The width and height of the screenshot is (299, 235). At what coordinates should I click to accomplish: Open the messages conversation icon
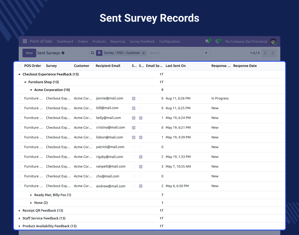pyautogui.click(x=207, y=41)
